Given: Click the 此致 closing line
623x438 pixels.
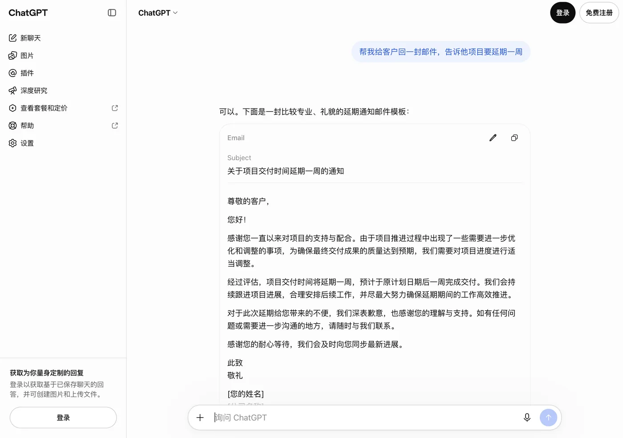Looking at the screenshot, I should pos(235,363).
